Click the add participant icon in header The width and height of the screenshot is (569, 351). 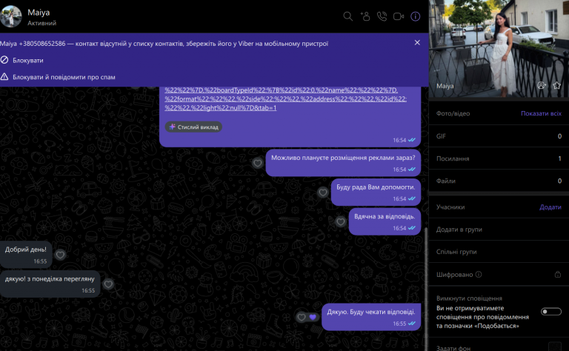click(x=365, y=16)
